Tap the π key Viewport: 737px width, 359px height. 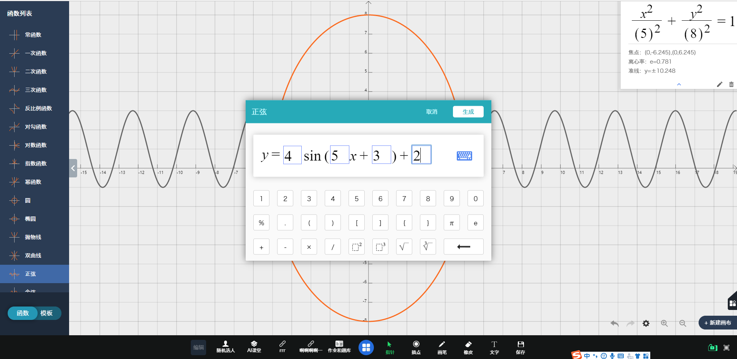coord(452,223)
